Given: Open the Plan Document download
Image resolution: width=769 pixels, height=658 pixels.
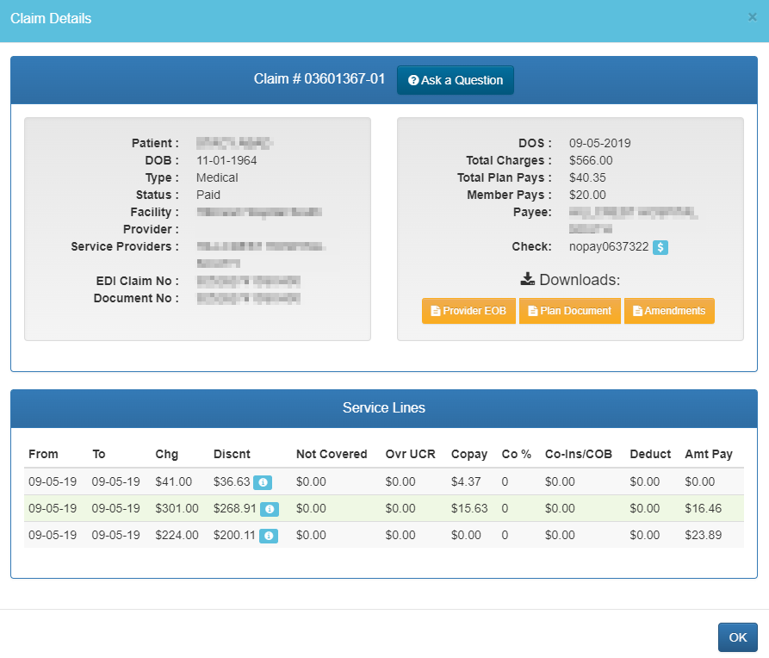Looking at the screenshot, I should (x=569, y=311).
